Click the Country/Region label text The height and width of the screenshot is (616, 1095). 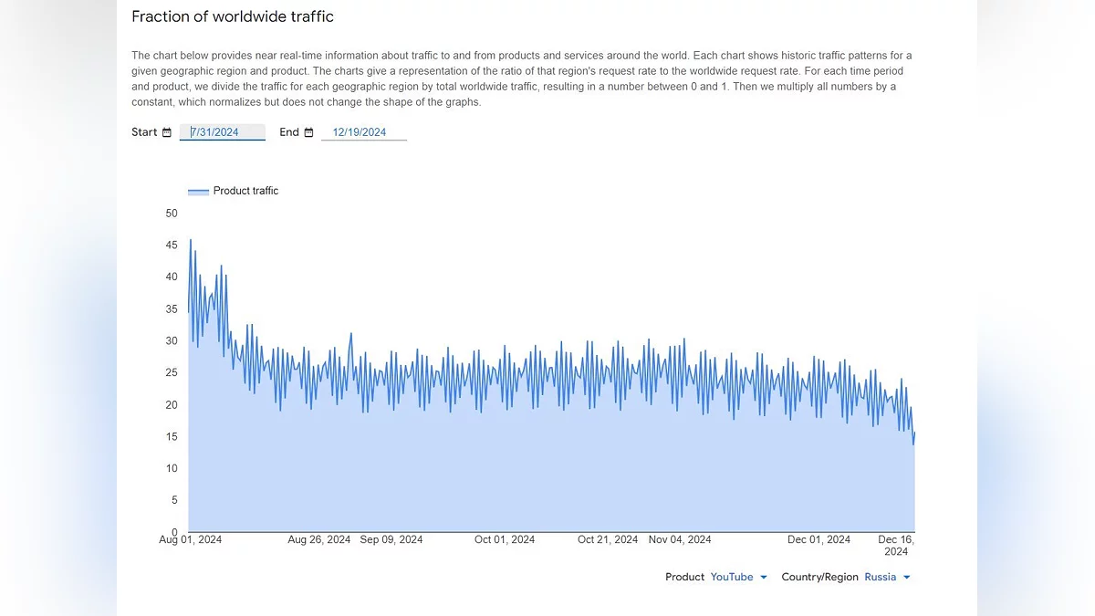coord(819,577)
